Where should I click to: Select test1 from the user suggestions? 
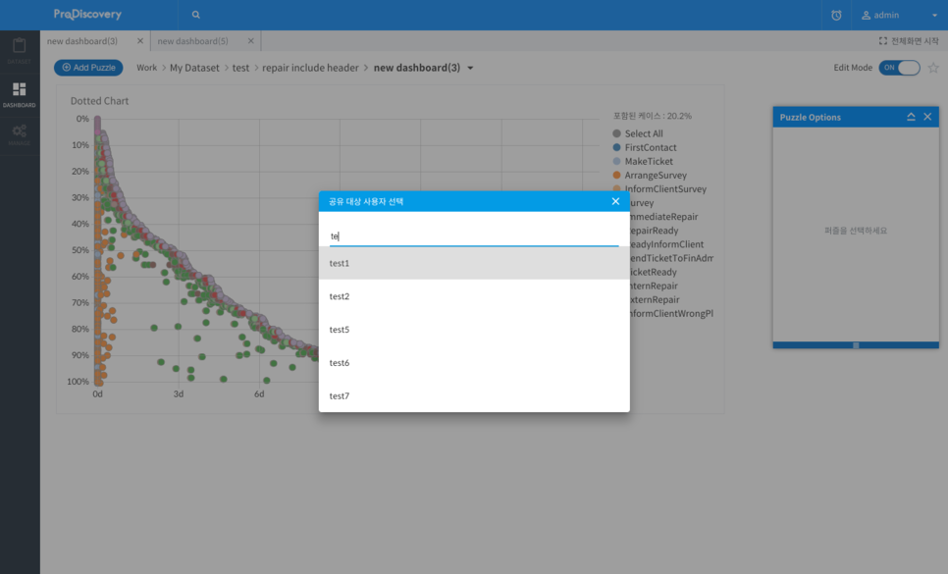[474, 263]
